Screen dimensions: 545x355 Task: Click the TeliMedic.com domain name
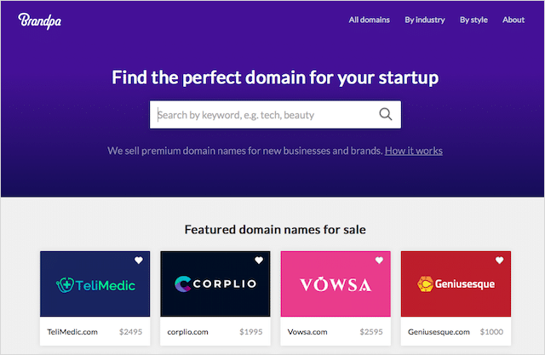pos(72,332)
